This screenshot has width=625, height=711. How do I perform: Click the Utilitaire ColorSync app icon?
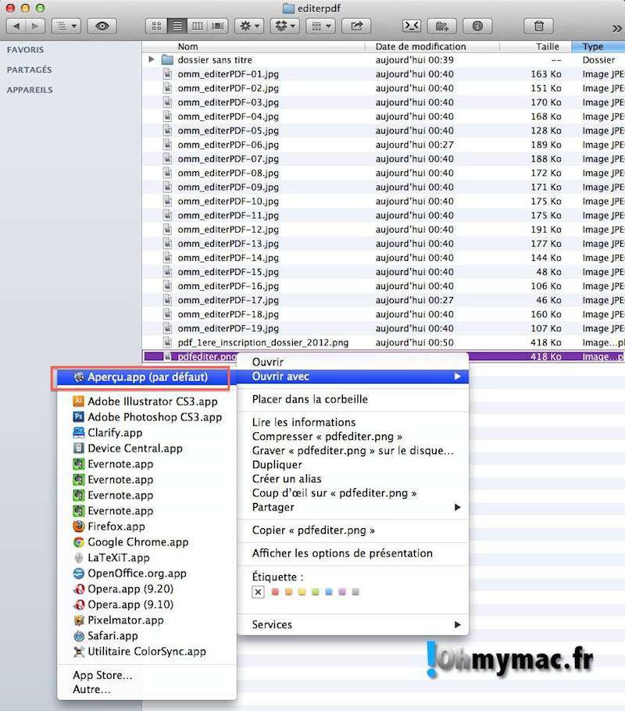(x=78, y=651)
